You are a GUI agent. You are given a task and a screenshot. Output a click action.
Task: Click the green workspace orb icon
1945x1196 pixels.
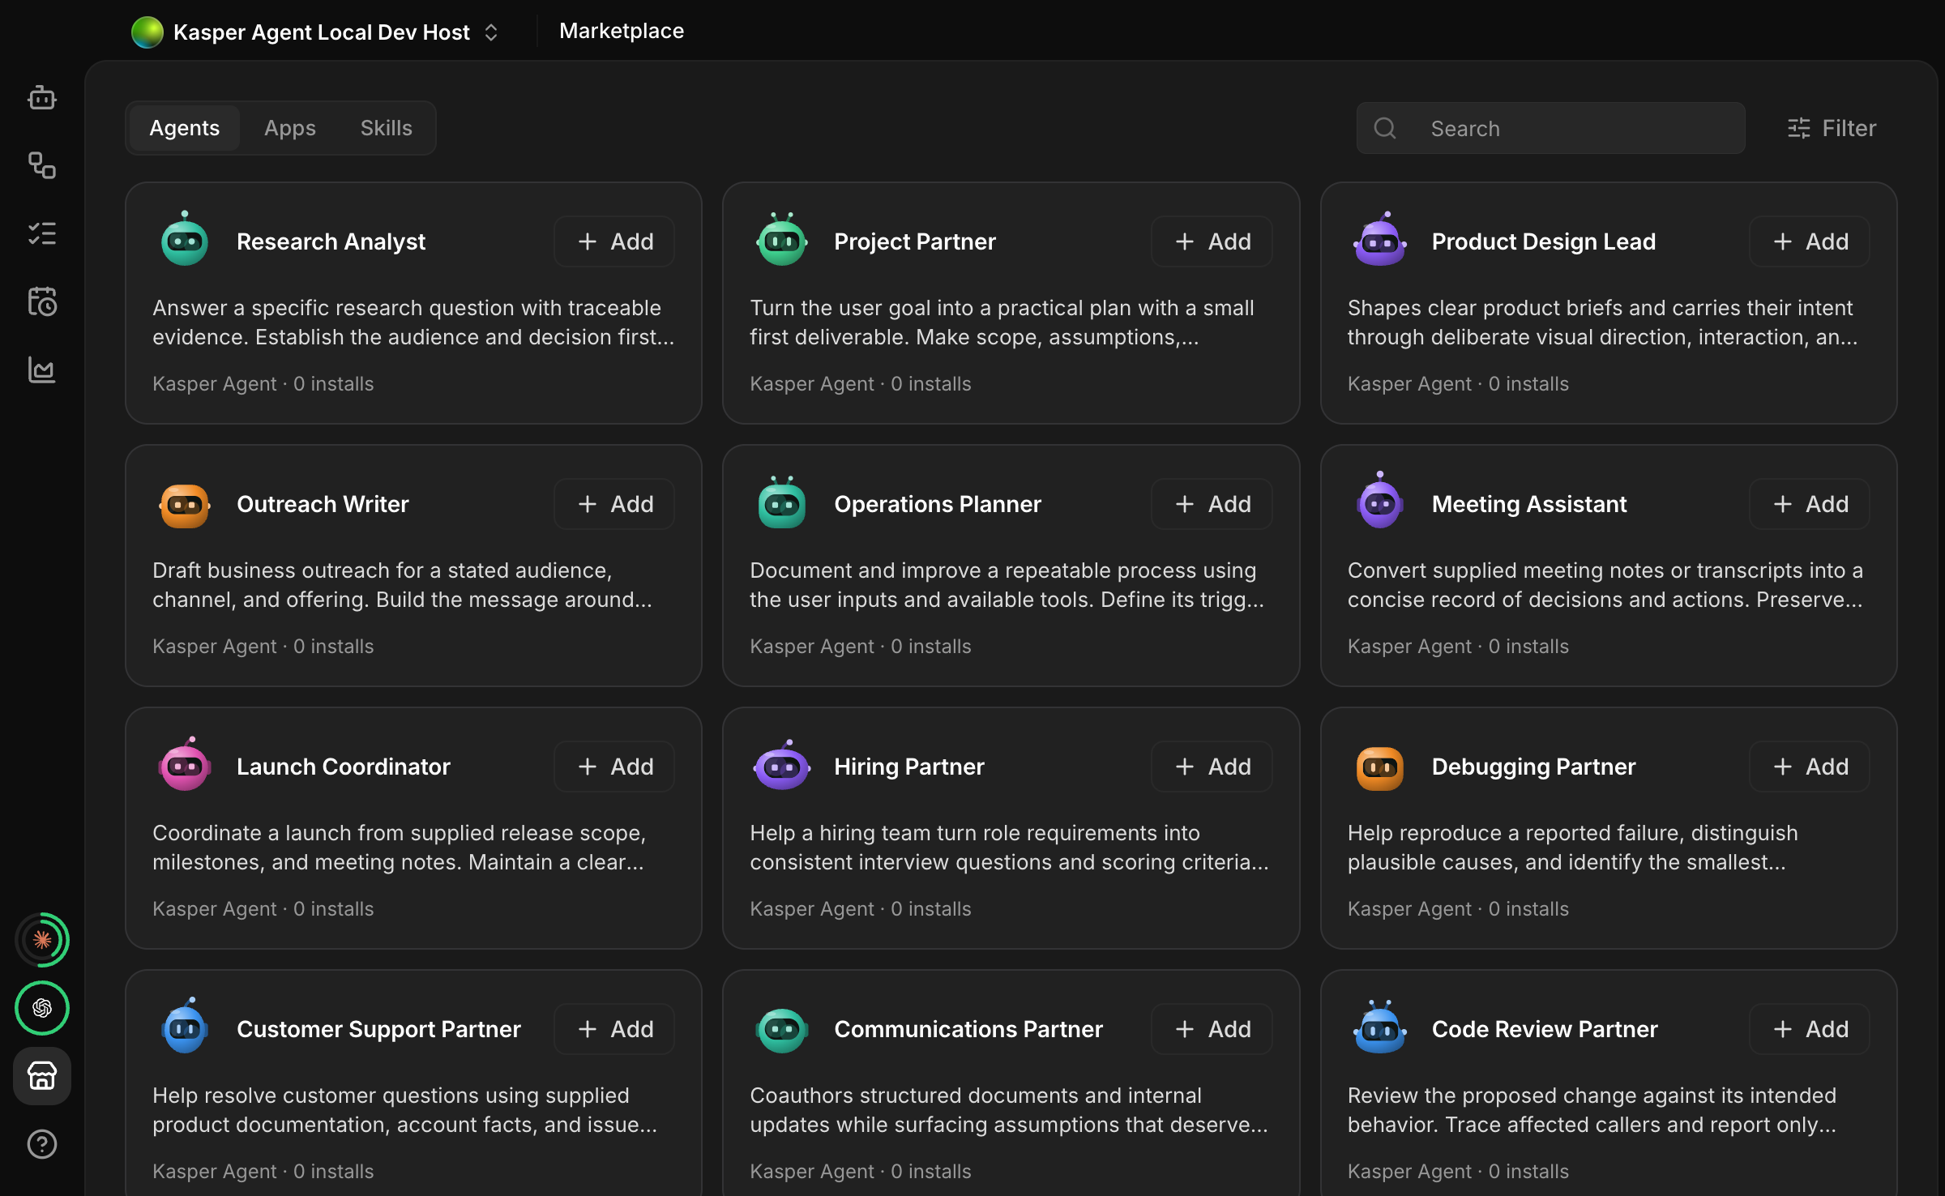(147, 32)
